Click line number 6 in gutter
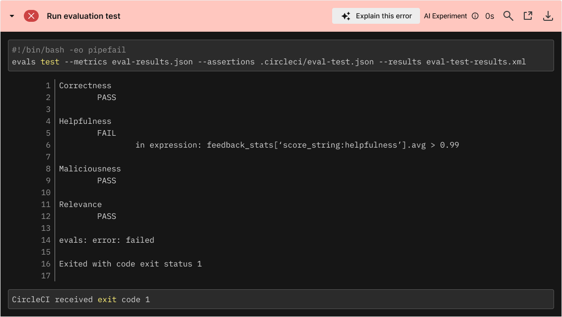The image size is (562, 317). (x=48, y=145)
